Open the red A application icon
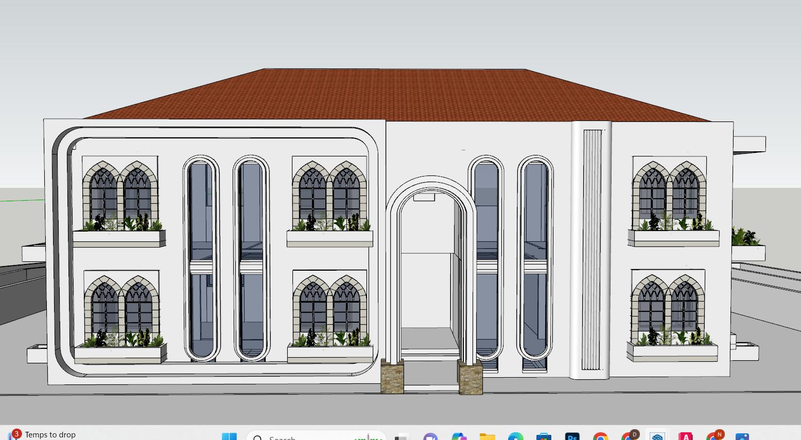Viewport: 801px width, 440px height. pos(685,437)
